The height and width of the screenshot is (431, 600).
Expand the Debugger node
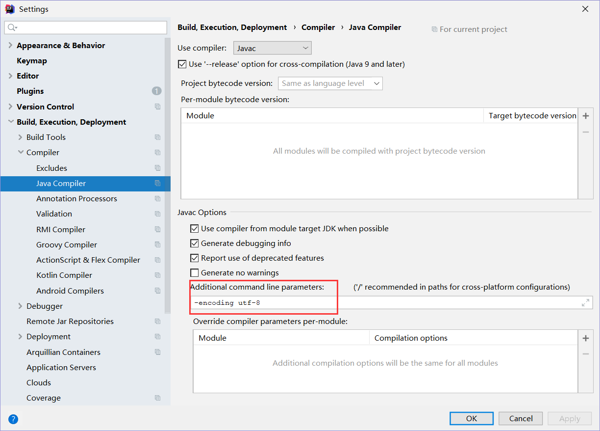point(20,306)
